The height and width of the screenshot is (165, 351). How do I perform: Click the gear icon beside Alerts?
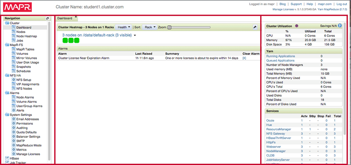(13, 110)
